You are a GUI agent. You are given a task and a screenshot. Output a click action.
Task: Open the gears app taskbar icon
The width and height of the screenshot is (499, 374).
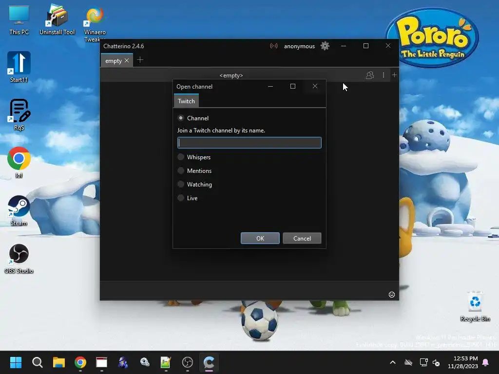tap(145, 362)
